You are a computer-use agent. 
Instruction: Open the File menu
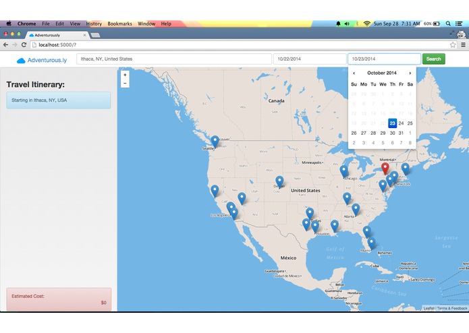(45, 24)
